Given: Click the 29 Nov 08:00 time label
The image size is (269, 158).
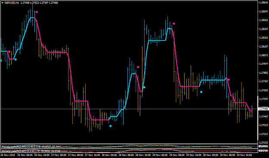Looking at the screenshot, I should 177,155.
